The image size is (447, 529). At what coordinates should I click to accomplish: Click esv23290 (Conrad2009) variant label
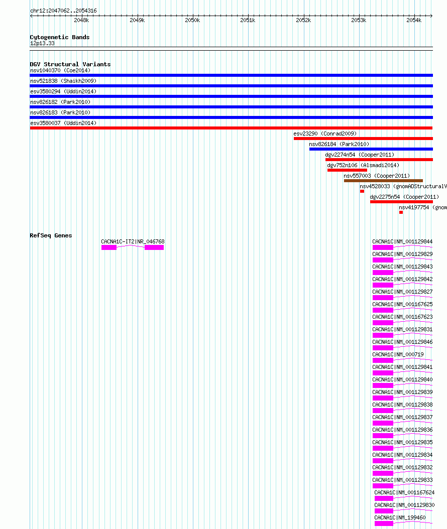coord(325,134)
